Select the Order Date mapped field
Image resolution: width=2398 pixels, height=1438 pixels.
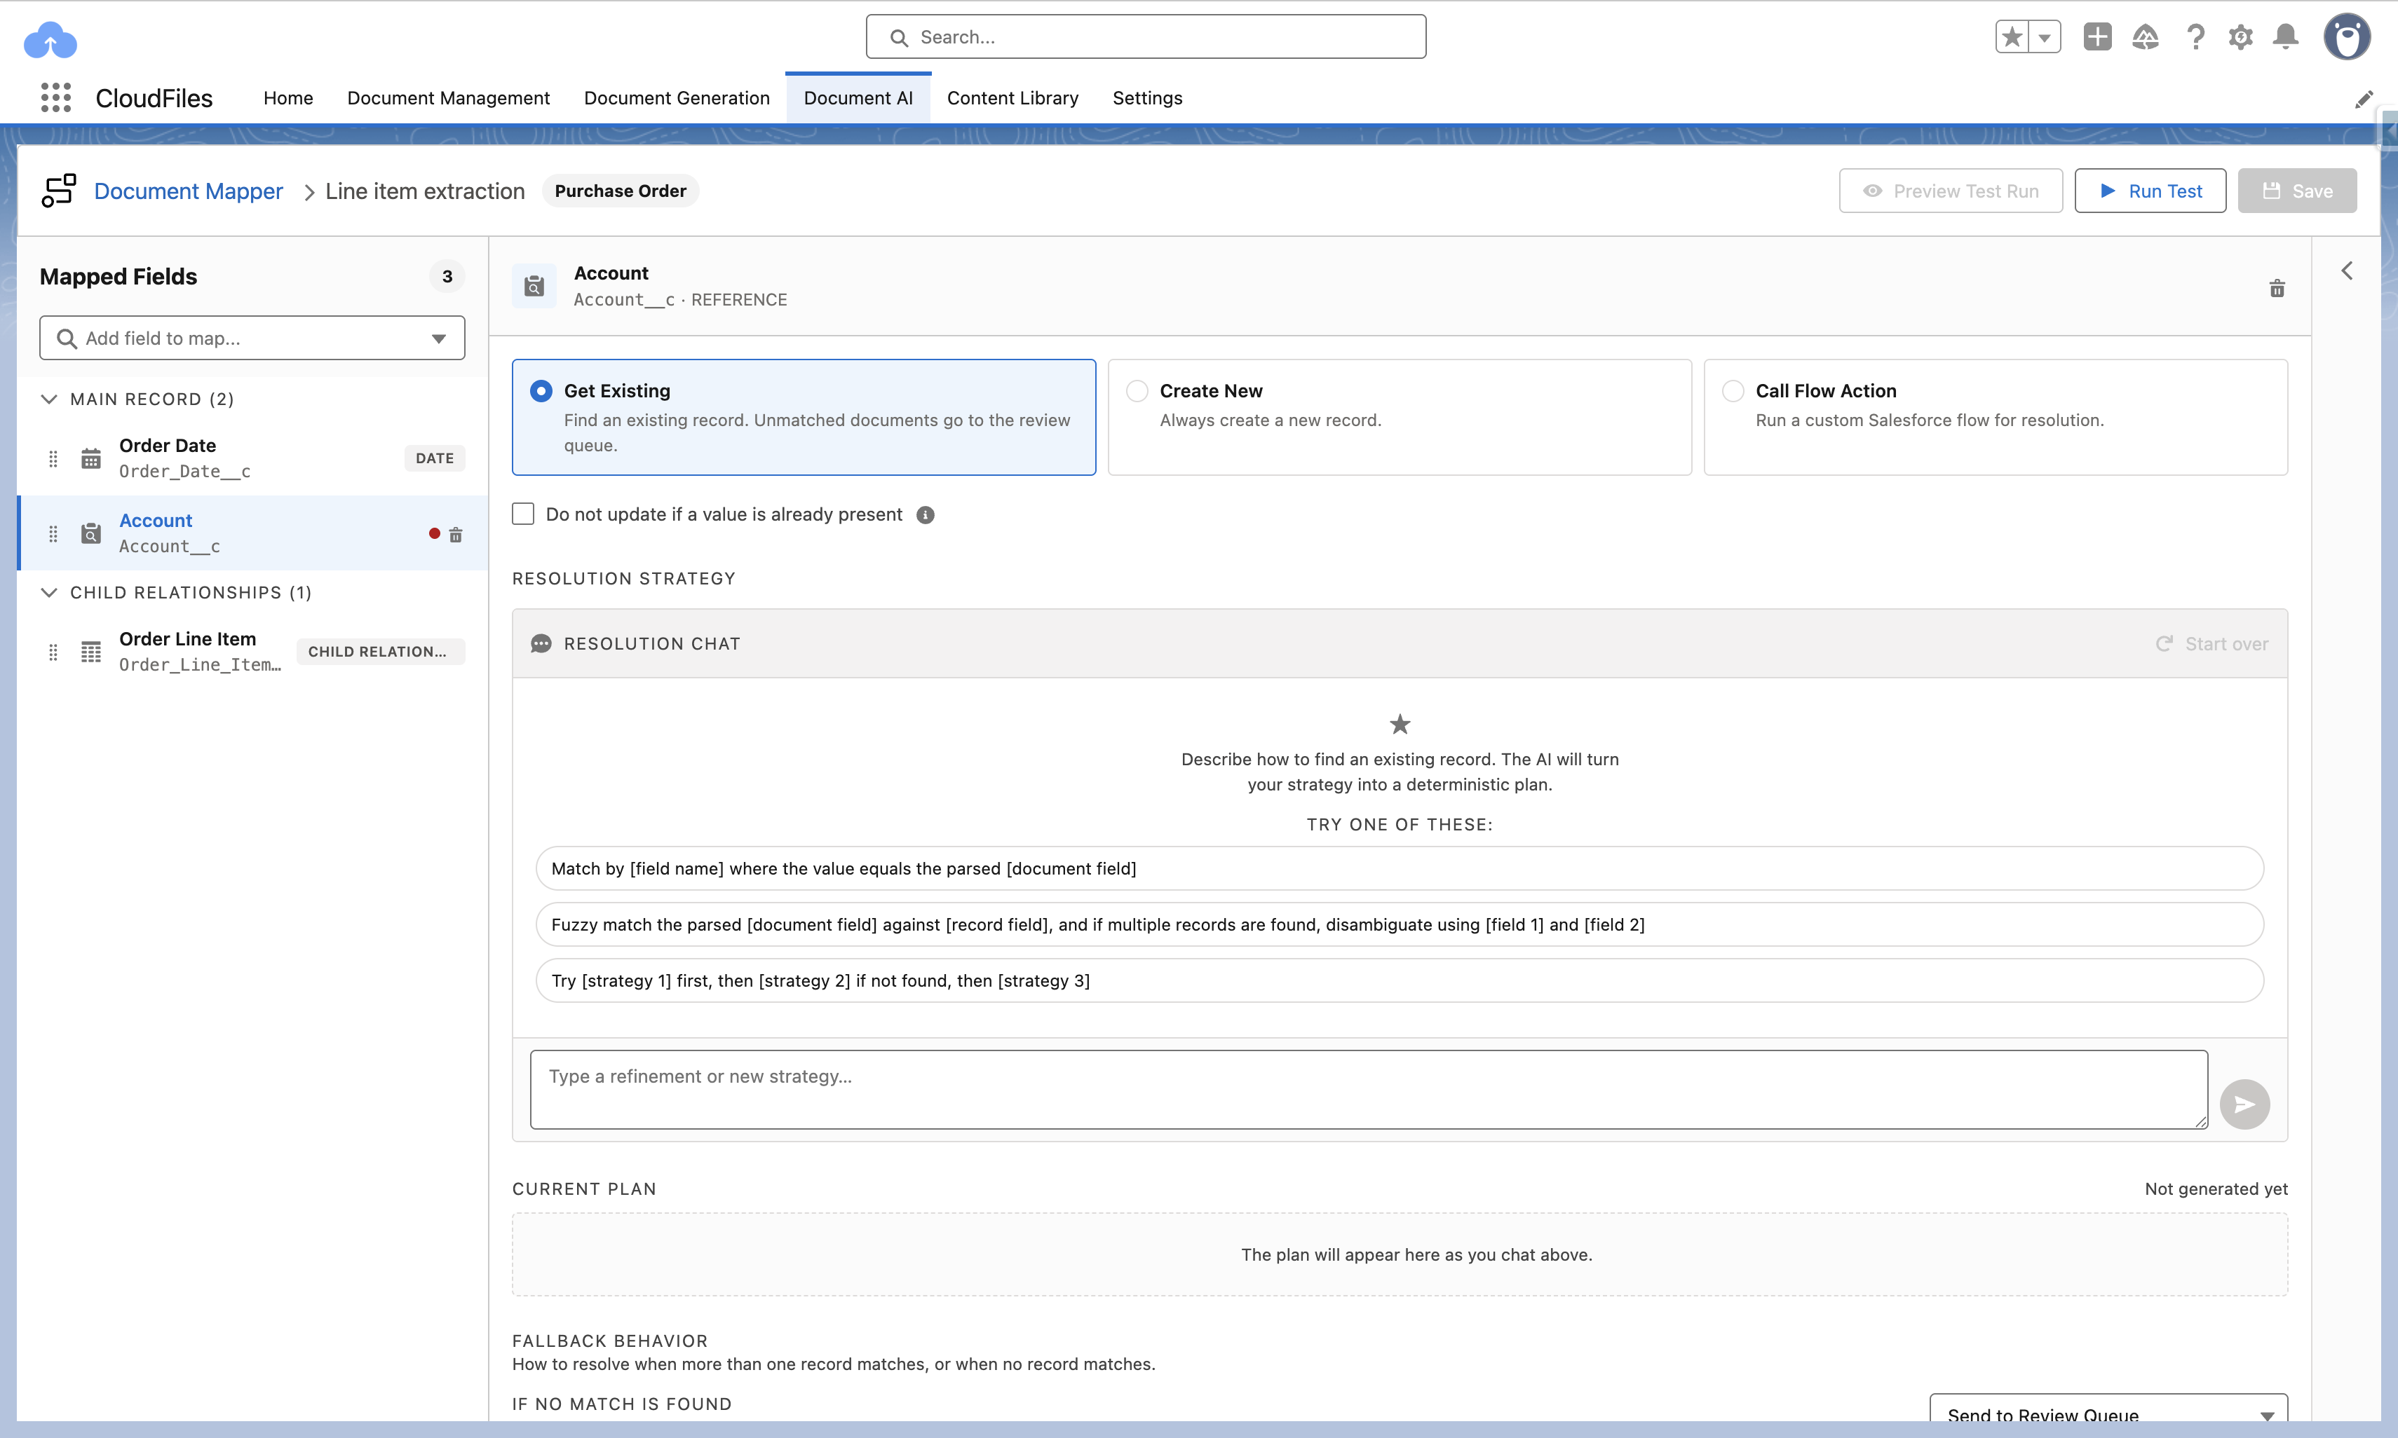coord(252,458)
